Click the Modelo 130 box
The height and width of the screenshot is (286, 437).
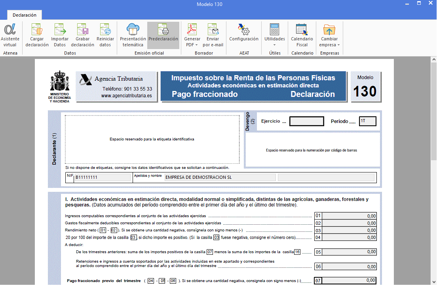point(366,87)
